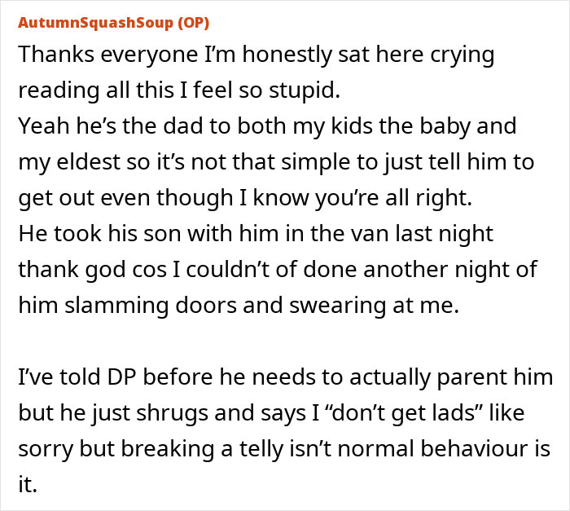Click the AutumnSquashSoup username
570x511 pixels.
(94, 22)
